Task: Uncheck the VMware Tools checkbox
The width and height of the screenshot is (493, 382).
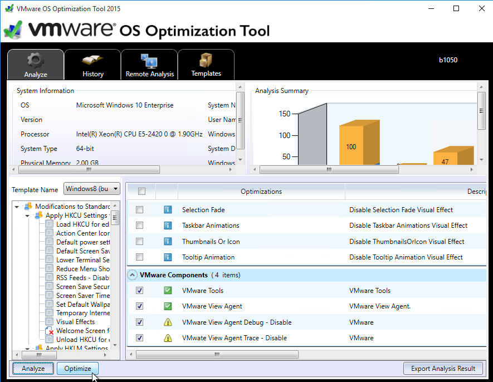Action: point(140,291)
